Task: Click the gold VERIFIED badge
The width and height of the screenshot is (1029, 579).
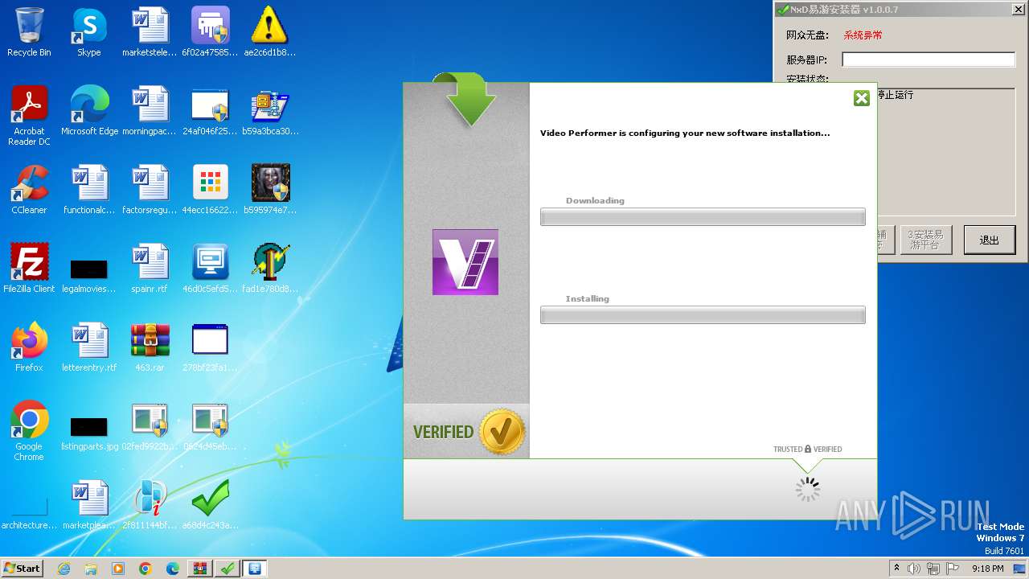Action: point(502,432)
